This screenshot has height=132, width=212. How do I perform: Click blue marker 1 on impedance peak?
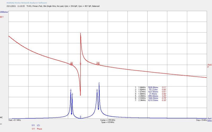71,90
